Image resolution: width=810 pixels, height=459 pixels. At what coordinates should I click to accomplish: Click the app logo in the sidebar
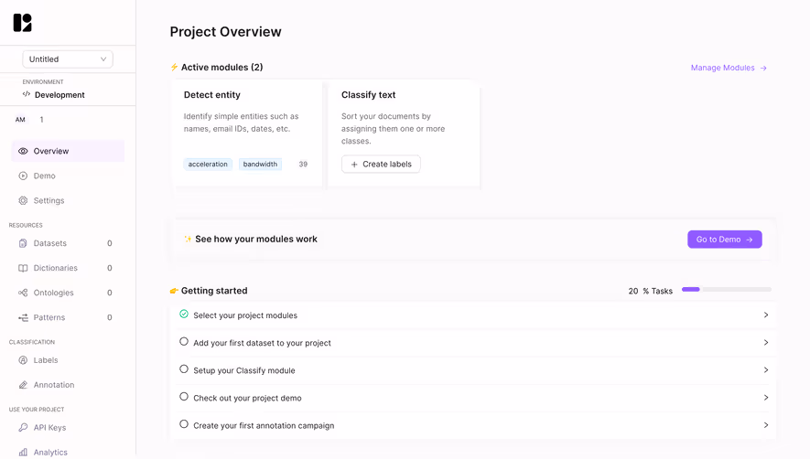tap(22, 23)
